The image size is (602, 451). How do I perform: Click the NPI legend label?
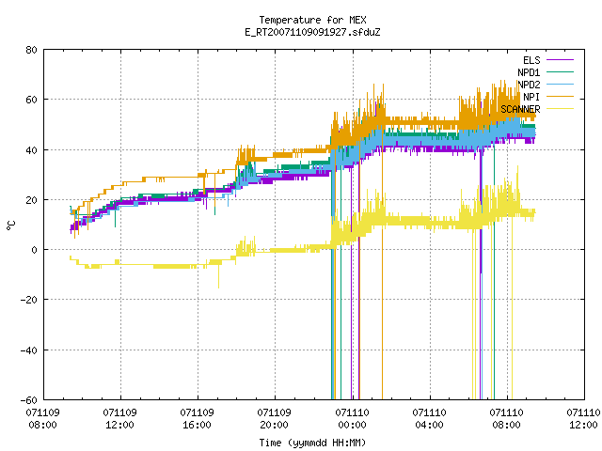point(531,97)
